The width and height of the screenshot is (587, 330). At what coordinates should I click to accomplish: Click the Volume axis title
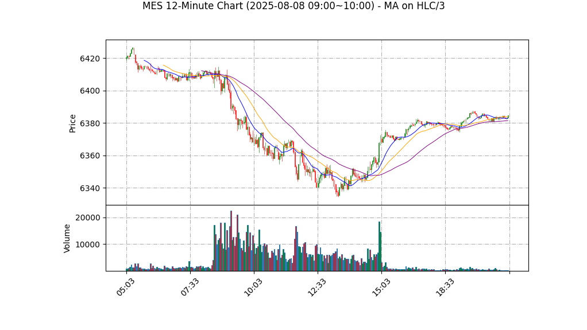click(x=67, y=238)
